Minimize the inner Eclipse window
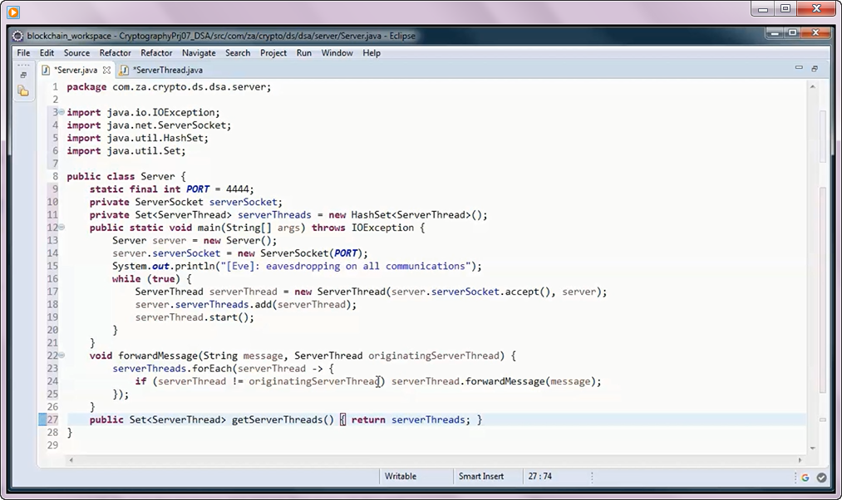The height and width of the screenshot is (500, 842). 775,32
